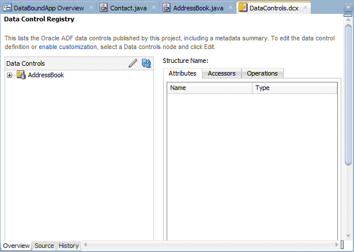Switch to the Source view tab
Viewport: 354px width, 252px height.
tap(44, 246)
